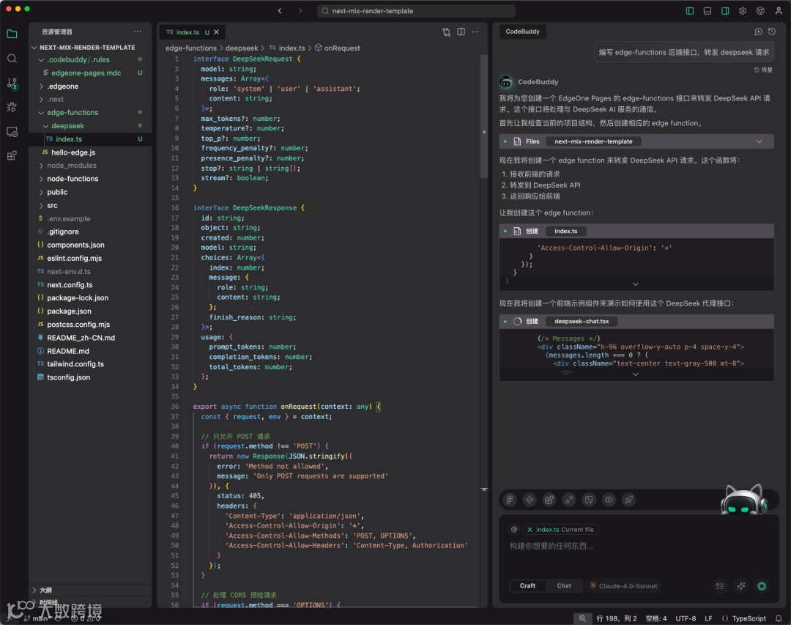Viewport: 791px width, 625px height.
Task: Expand the public folder
Action: tap(90, 193)
